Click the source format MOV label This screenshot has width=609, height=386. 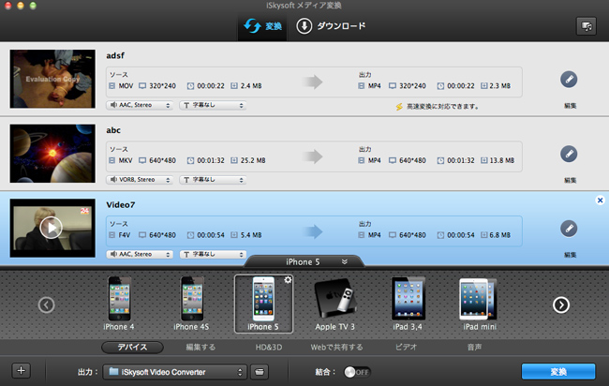pos(126,86)
